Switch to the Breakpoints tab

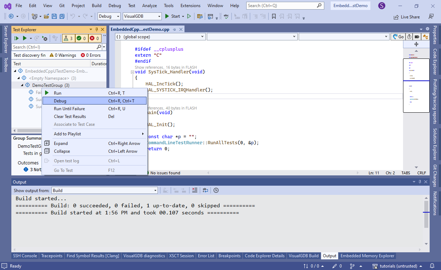(x=230, y=256)
